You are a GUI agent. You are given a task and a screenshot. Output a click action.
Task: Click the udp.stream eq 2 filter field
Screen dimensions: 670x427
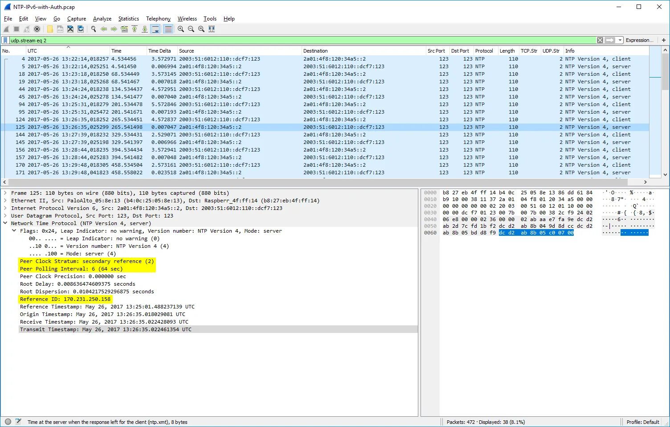coord(303,40)
